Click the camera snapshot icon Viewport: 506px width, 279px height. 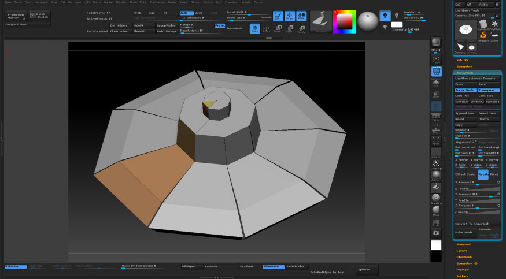point(436,233)
